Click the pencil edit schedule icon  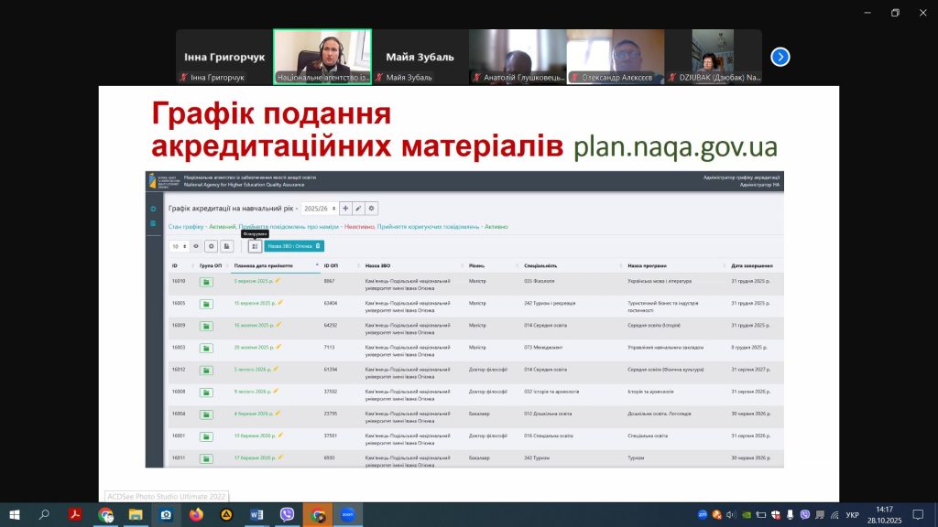pyautogui.click(x=358, y=209)
